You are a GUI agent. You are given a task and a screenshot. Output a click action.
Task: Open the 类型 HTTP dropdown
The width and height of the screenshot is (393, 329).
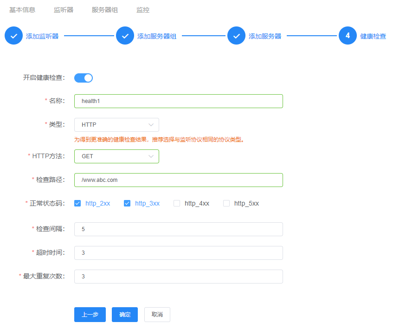(116, 125)
